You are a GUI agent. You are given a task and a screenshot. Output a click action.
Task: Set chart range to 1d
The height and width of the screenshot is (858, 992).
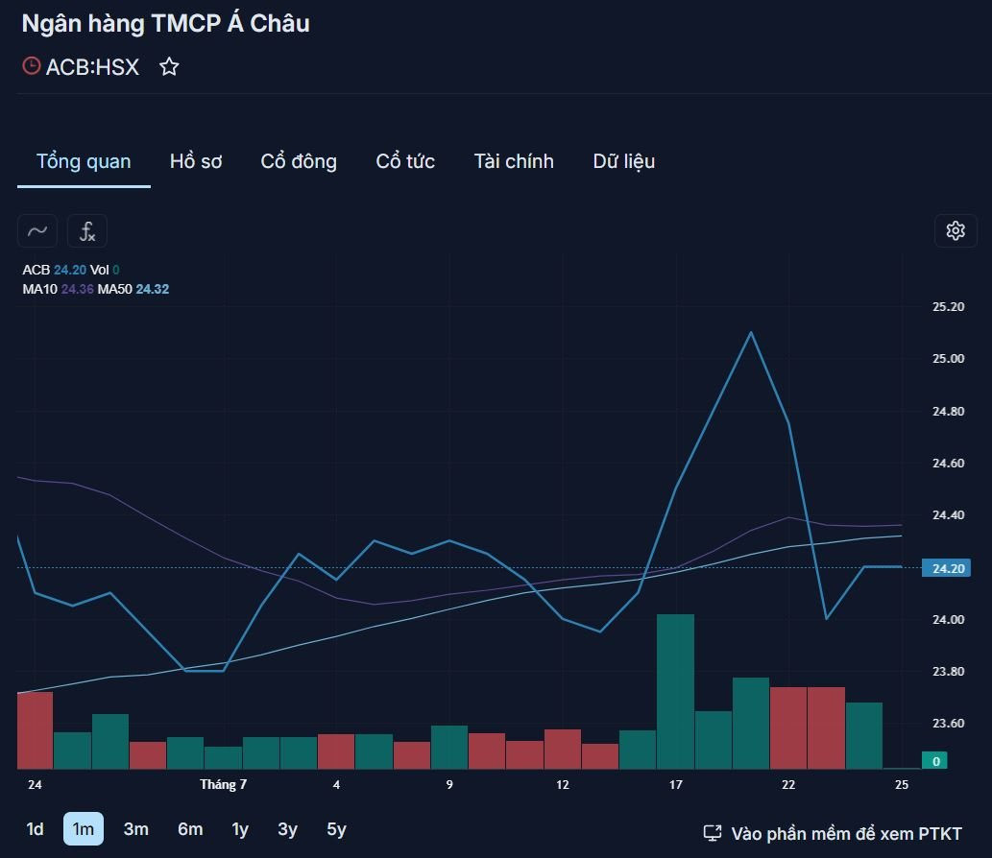(x=35, y=829)
